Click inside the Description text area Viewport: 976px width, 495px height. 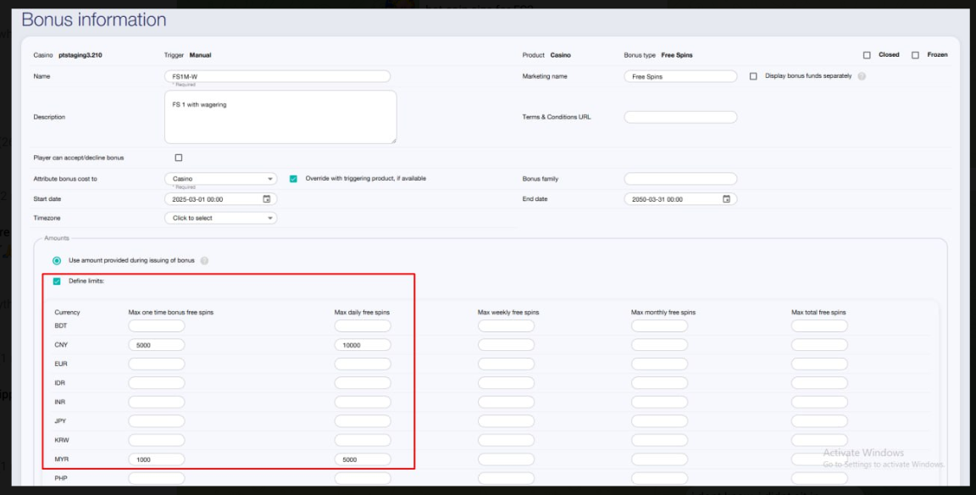(280, 117)
